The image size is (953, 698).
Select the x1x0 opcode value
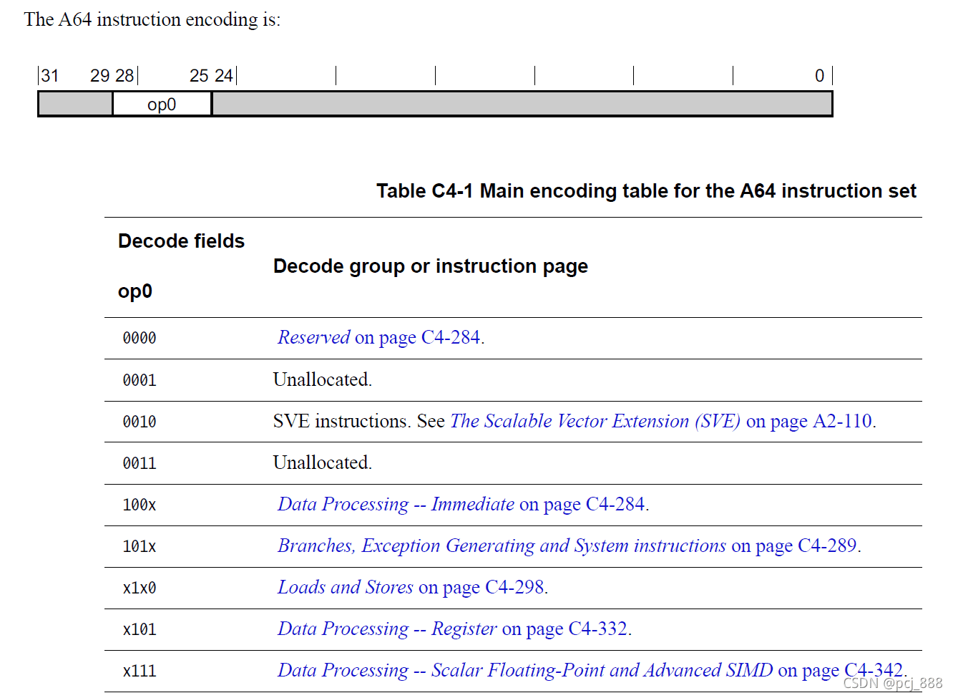click(140, 588)
